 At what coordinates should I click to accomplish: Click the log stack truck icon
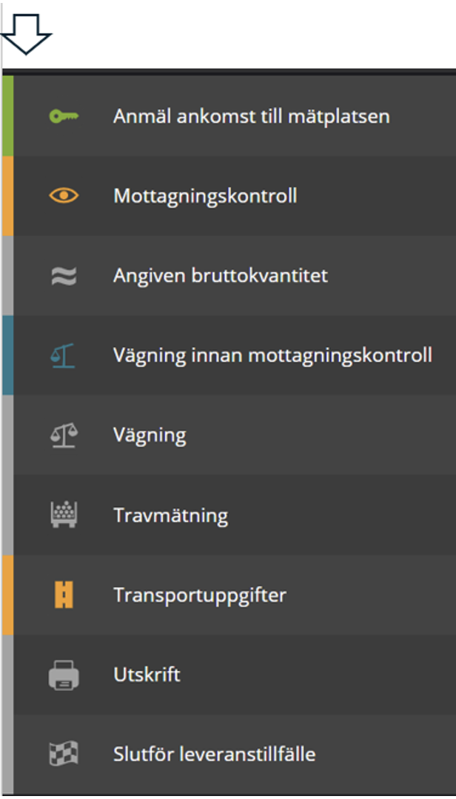click(x=64, y=515)
